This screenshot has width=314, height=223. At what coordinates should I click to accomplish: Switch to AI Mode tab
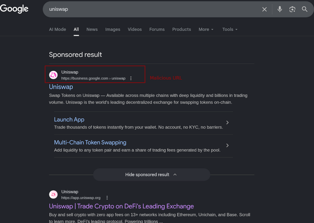[x=58, y=29]
